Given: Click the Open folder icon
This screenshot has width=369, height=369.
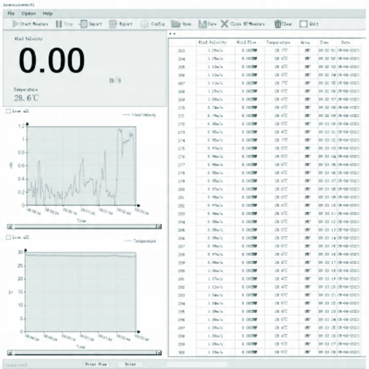Looking at the screenshot, I should click(x=176, y=24).
